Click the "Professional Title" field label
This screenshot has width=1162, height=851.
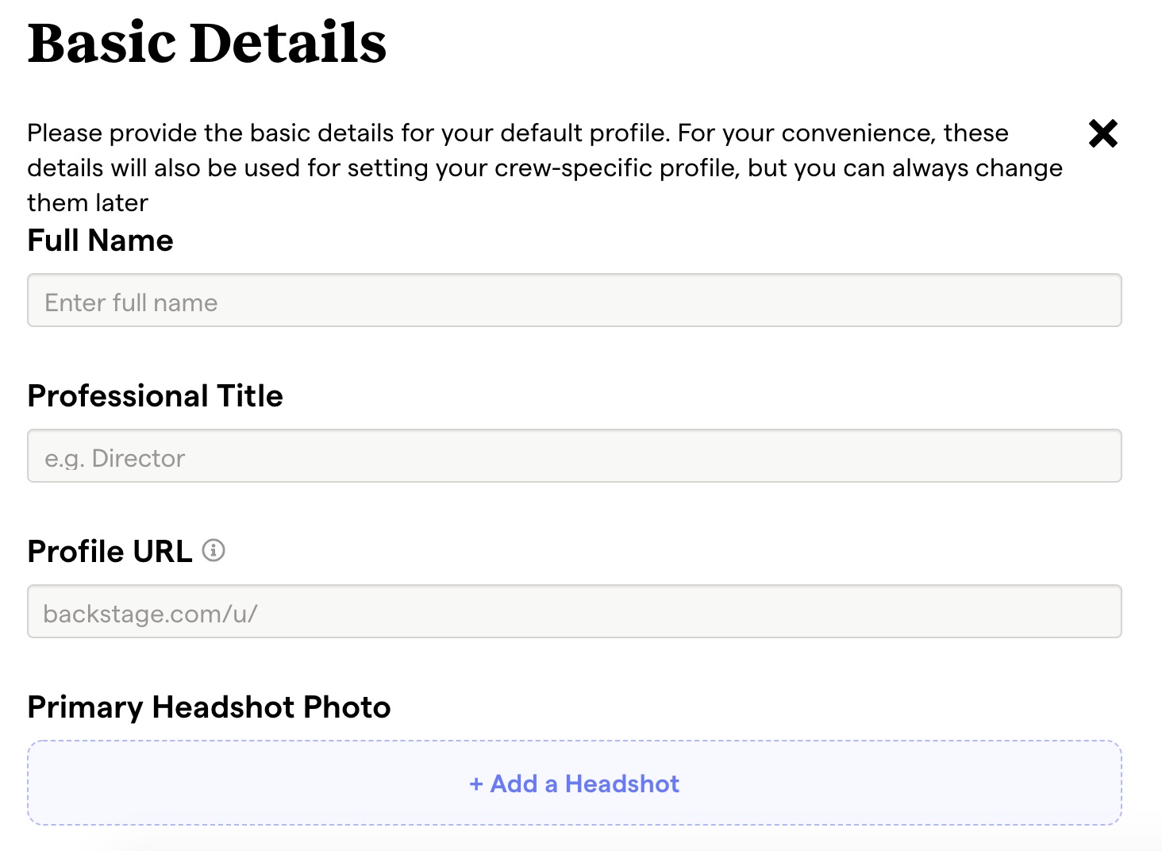click(155, 396)
